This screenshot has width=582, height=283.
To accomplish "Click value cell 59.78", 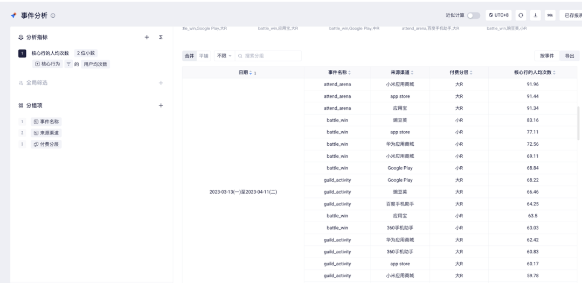I will 532,275.
